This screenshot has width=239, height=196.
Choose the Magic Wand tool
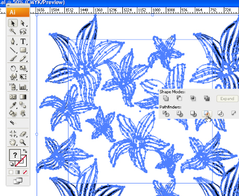click(13, 31)
